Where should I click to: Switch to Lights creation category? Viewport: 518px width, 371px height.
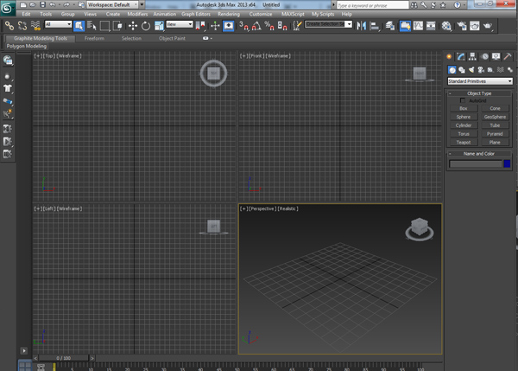coord(471,70)
